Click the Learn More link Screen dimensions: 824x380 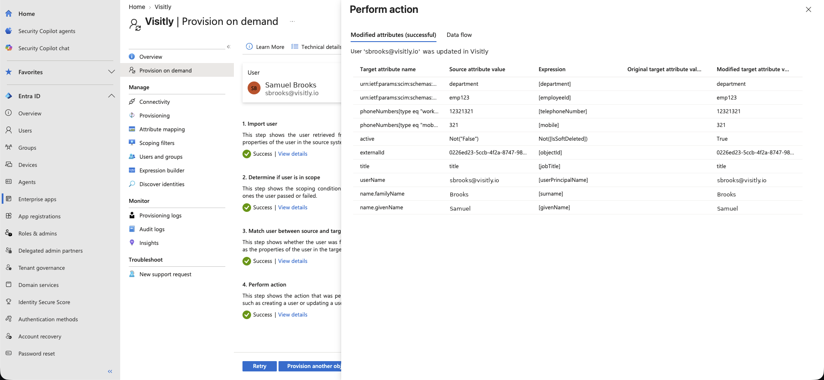[265, 47]
